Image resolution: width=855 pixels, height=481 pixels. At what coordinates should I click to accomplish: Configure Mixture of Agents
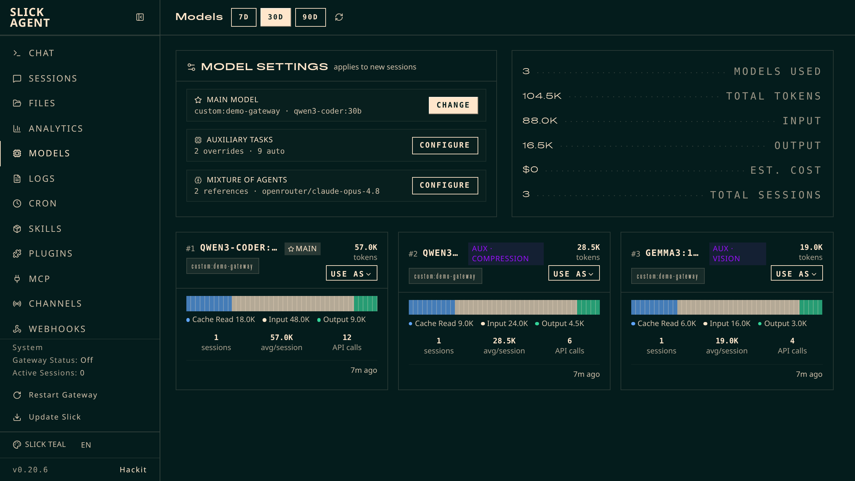click(445, 185)
